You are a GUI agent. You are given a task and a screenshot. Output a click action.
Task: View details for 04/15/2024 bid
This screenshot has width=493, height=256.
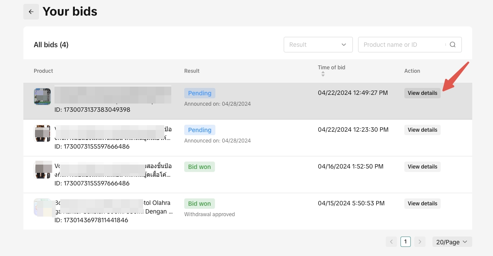click(422, 204)
